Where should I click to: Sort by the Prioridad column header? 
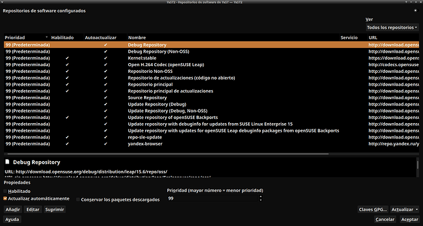point(26,38)
